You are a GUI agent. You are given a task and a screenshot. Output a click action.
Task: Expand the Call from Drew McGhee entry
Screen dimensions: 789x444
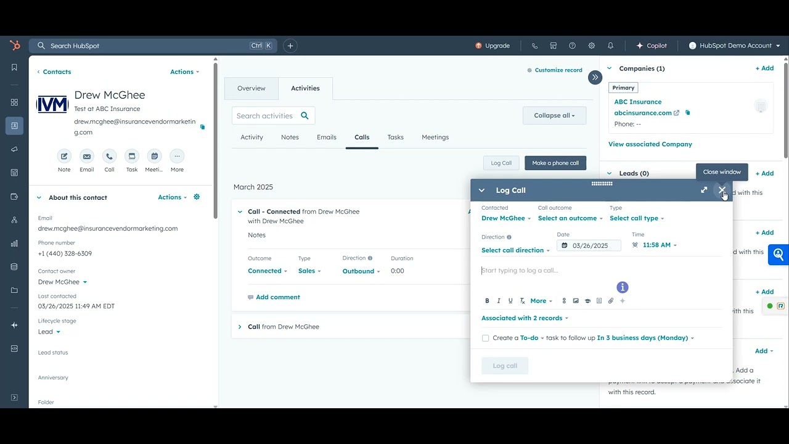pyautogui.click(x=240, y=327)
